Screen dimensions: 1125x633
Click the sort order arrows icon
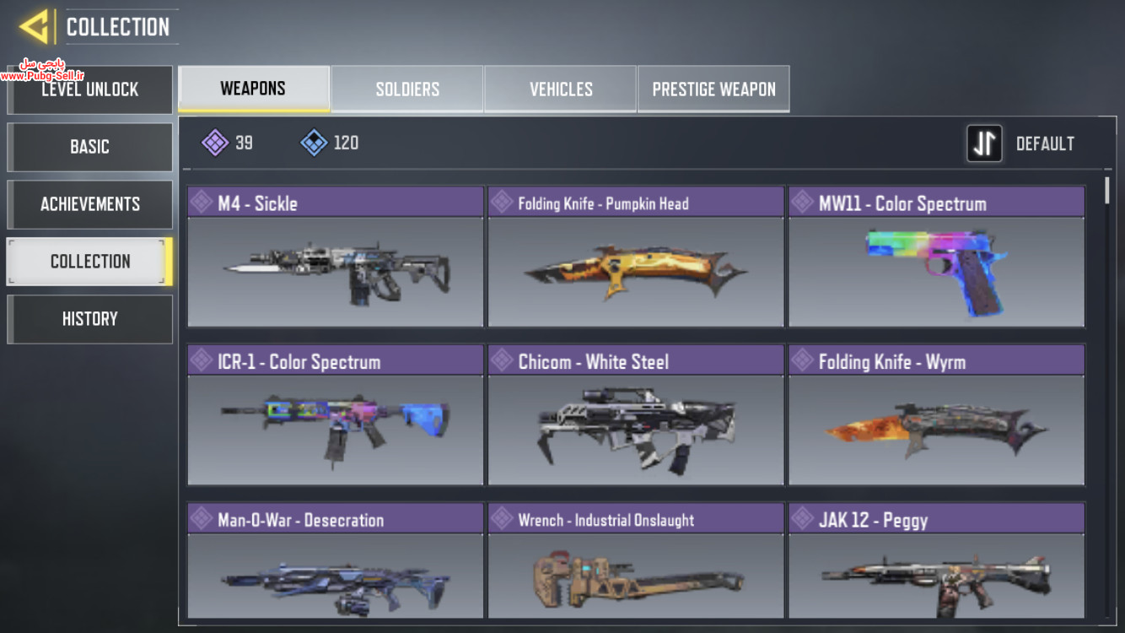pos(984,143)
